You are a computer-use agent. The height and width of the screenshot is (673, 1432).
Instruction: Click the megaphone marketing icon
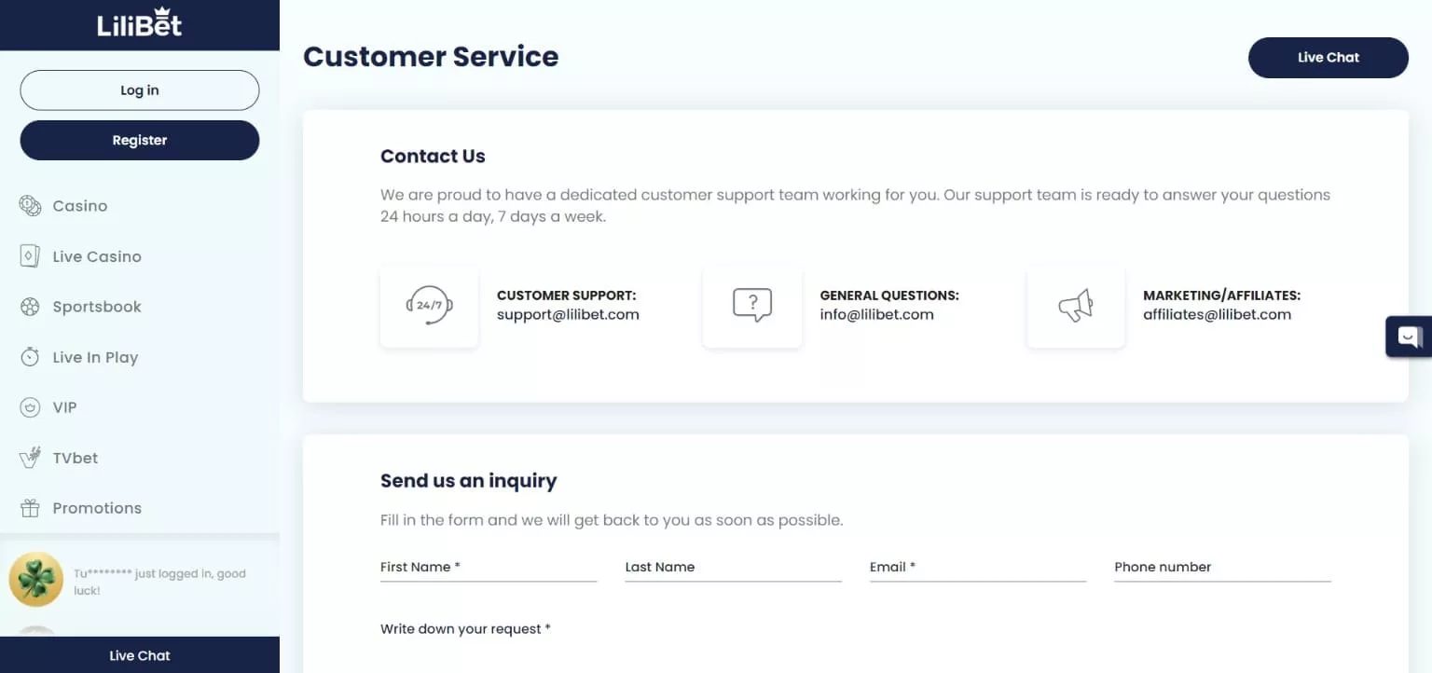point(1075,306)
